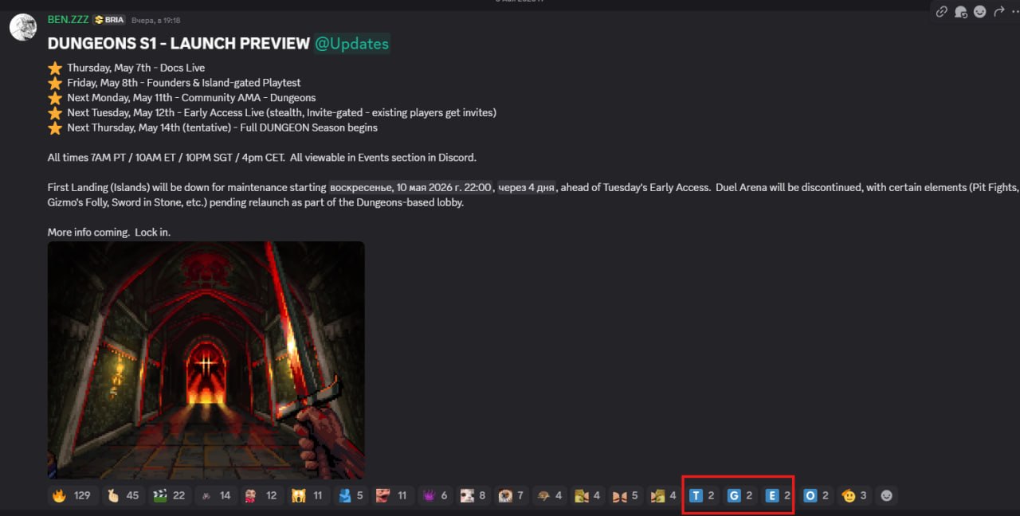The image size is (1020, 516).
Task: Open the dungeon pixel-art image attachment
Action: (x=206, y=360)
